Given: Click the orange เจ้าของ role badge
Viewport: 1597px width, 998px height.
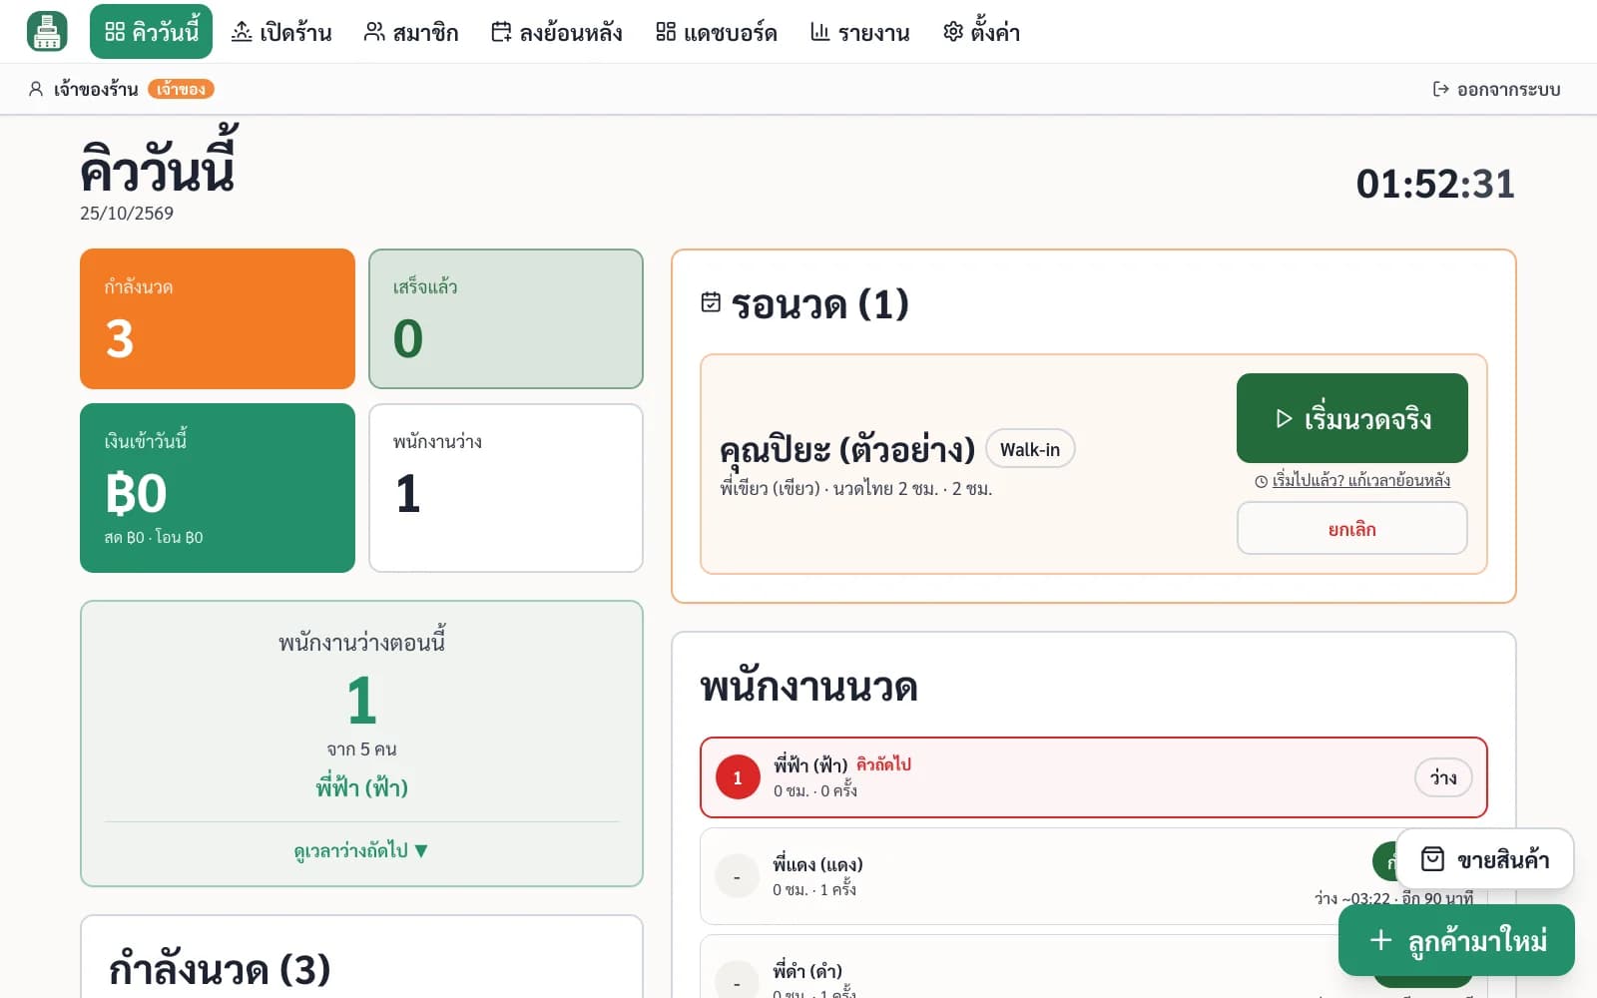Looking at the screenshot, I should point(181,89).
